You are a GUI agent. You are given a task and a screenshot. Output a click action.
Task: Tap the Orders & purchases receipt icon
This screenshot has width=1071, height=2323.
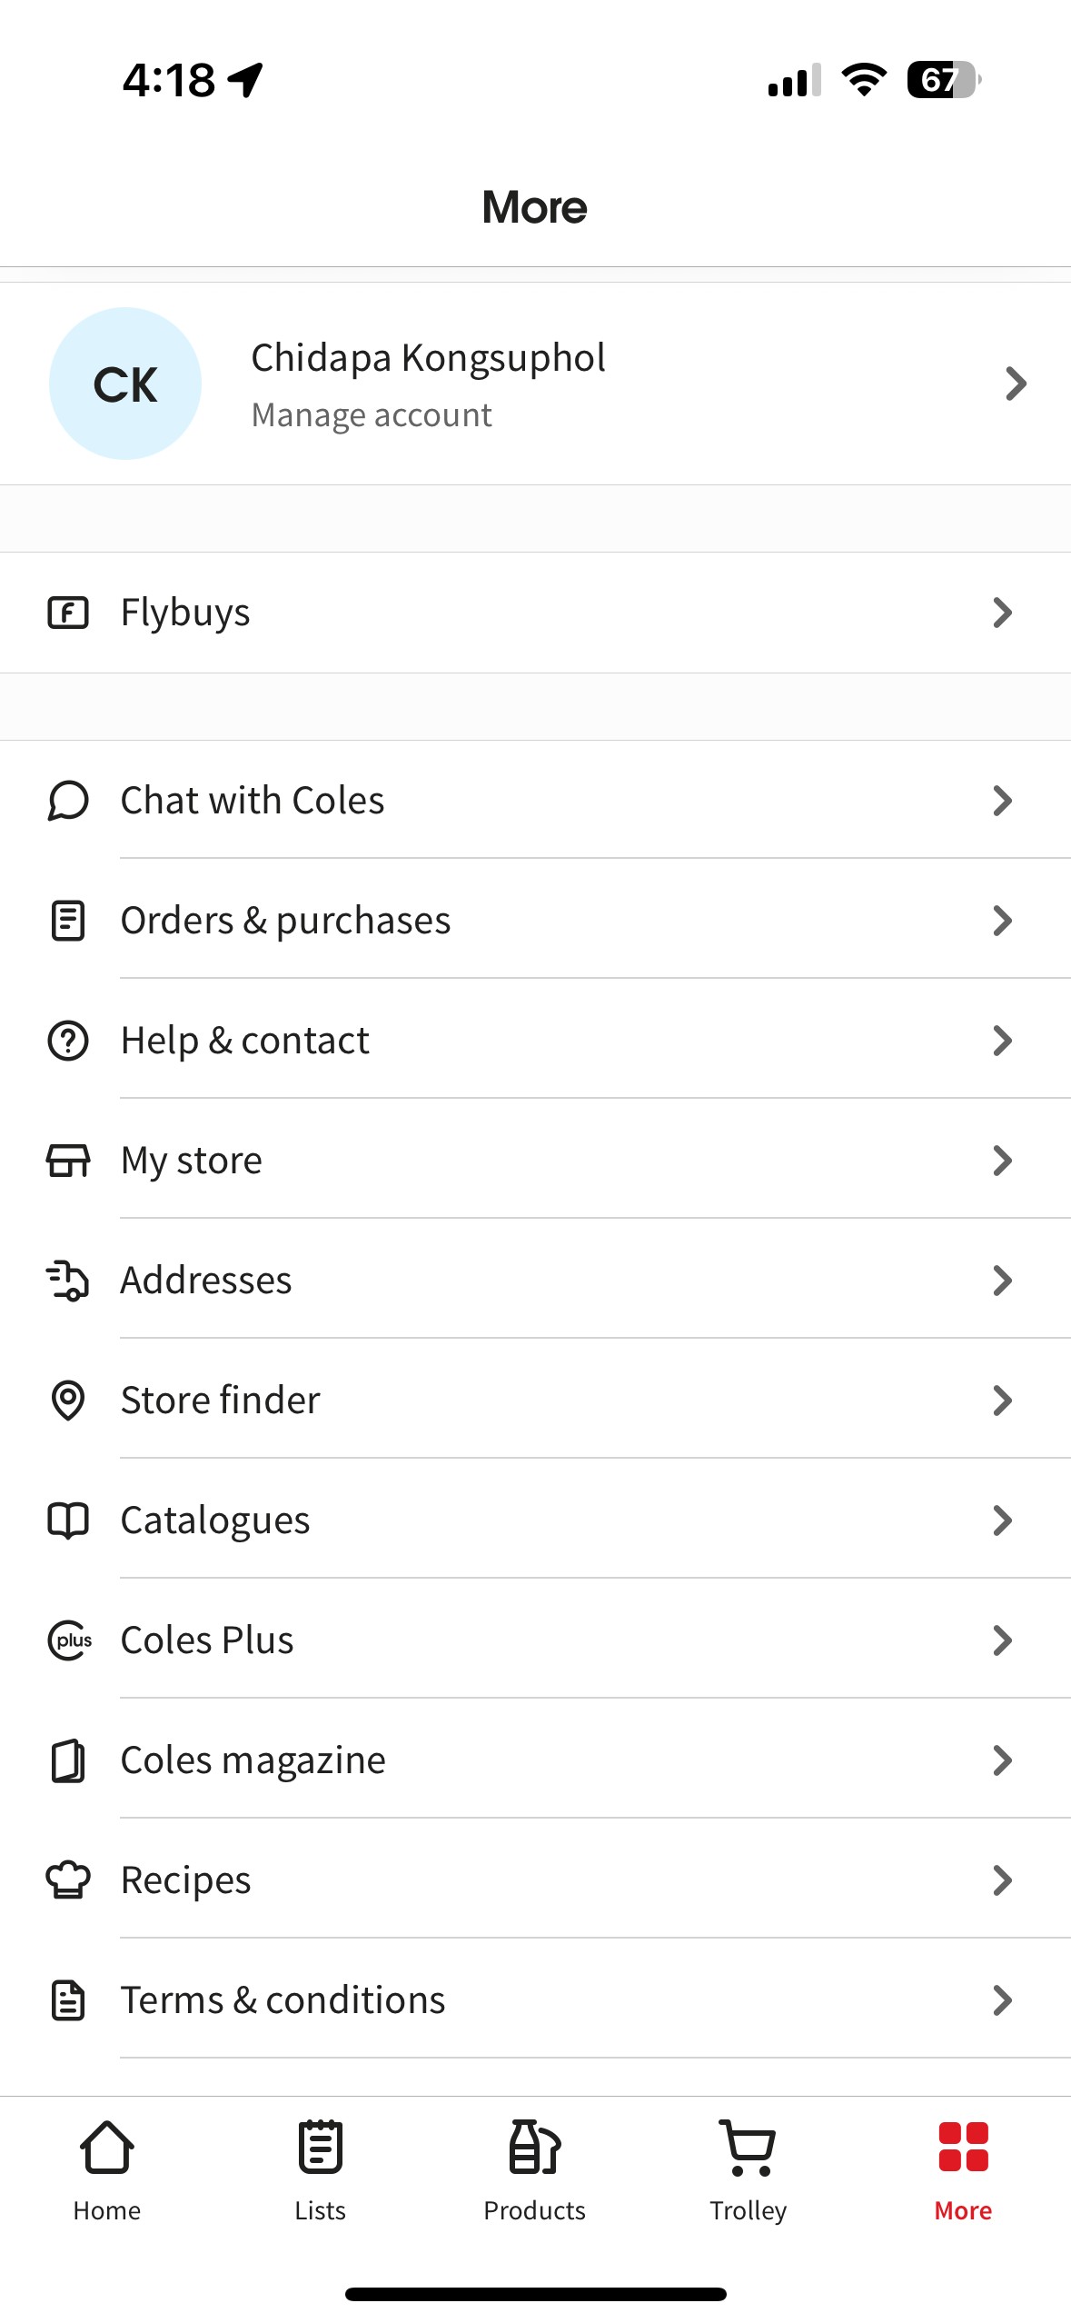(68, 921)
